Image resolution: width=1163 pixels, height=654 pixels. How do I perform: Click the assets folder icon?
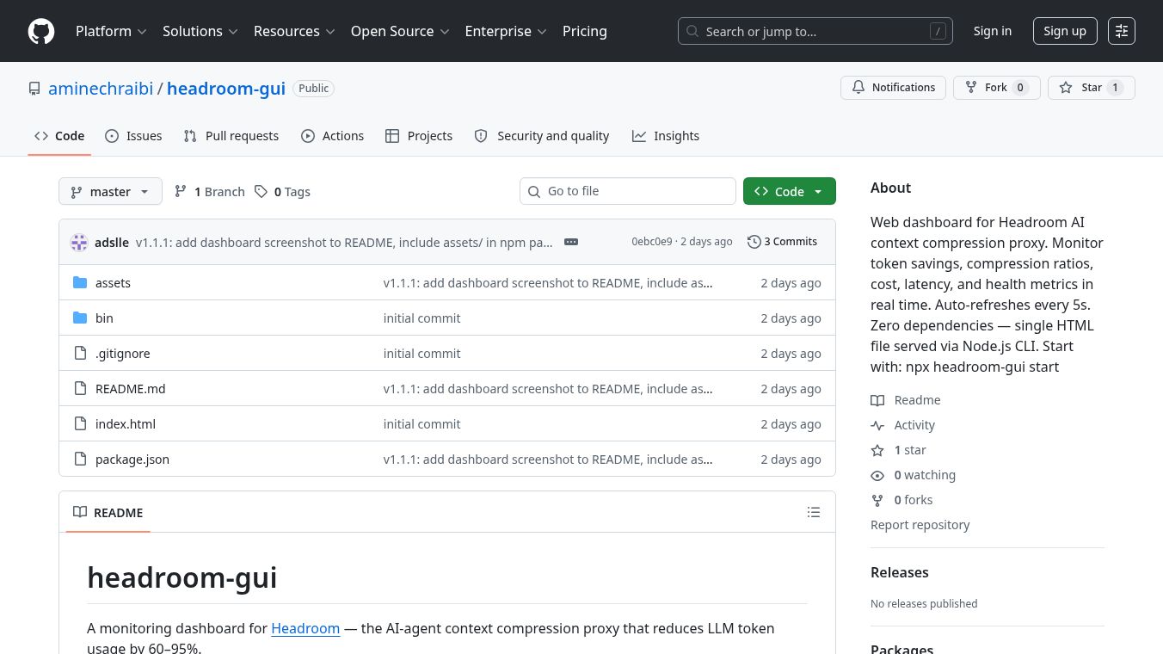tap(80, 283)
